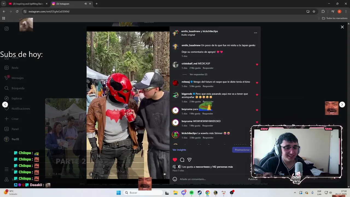350x197 pixels.
Task: Mute the Instagram tab via speaker icon
Action: coord(86,4)
